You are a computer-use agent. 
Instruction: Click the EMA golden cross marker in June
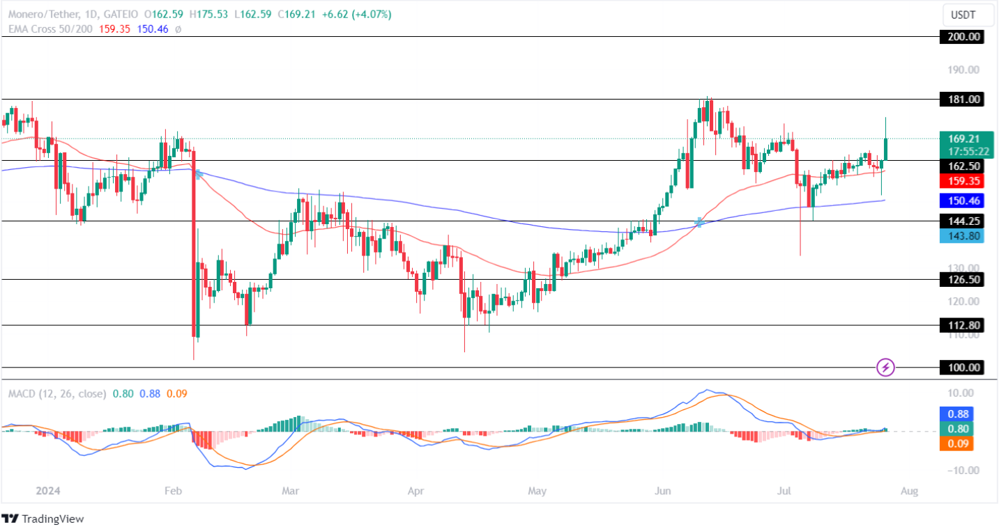699,223
